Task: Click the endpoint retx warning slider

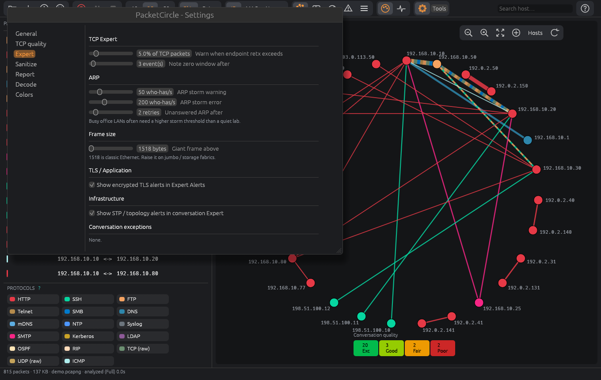Action: pos(111,53)
